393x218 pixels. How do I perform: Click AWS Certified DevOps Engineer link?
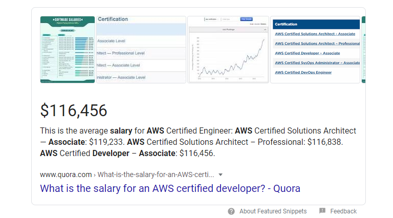(303, 73)
